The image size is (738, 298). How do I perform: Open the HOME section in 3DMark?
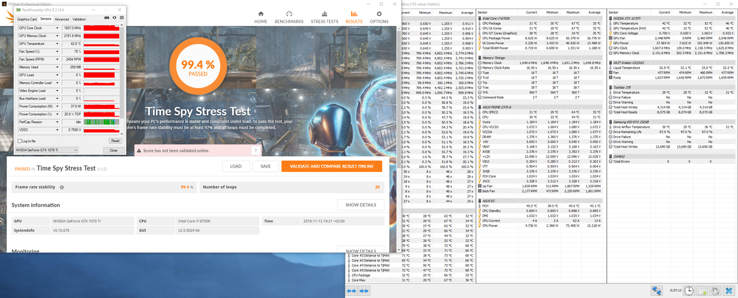261,17
